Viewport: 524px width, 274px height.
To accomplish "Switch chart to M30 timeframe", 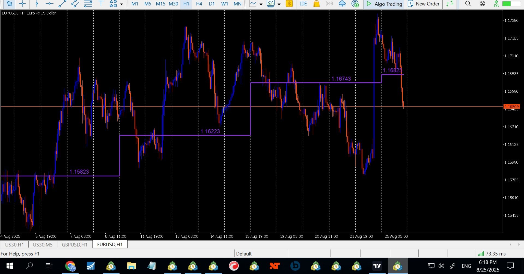I will click(x=173, y=4).
